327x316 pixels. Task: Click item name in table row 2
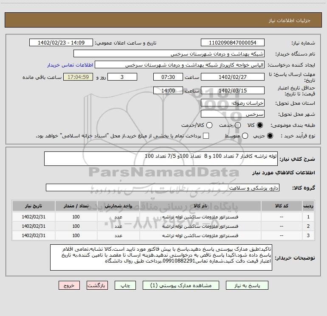tap(200, 226)
